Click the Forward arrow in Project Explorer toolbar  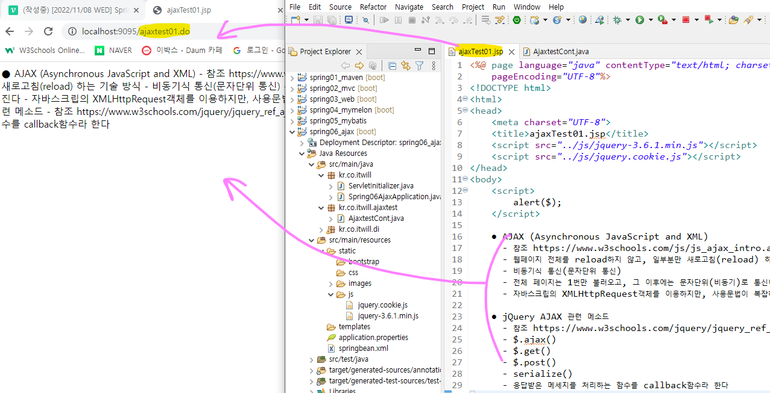coord(359,66)
